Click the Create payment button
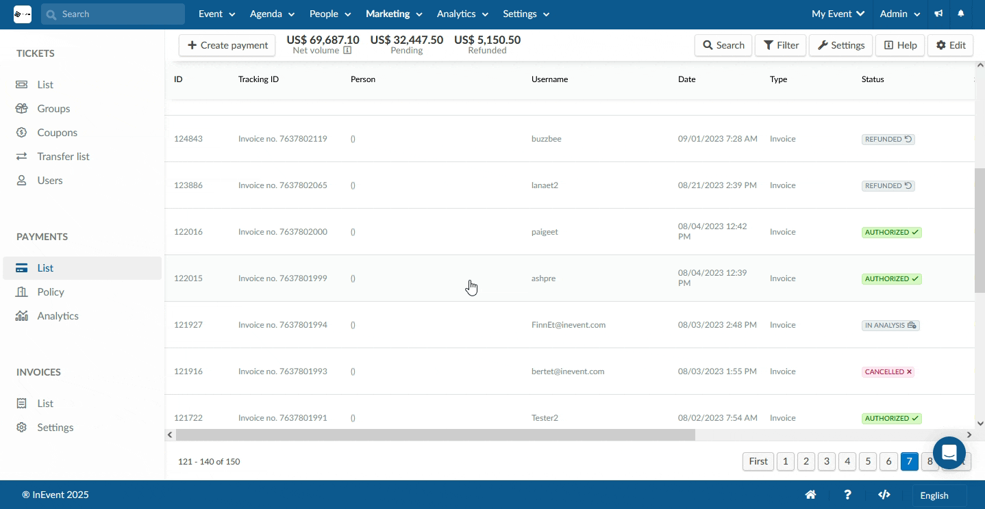The width and height of the screenshot is (985, 509). pyautogui.click(x=227, y=45)
